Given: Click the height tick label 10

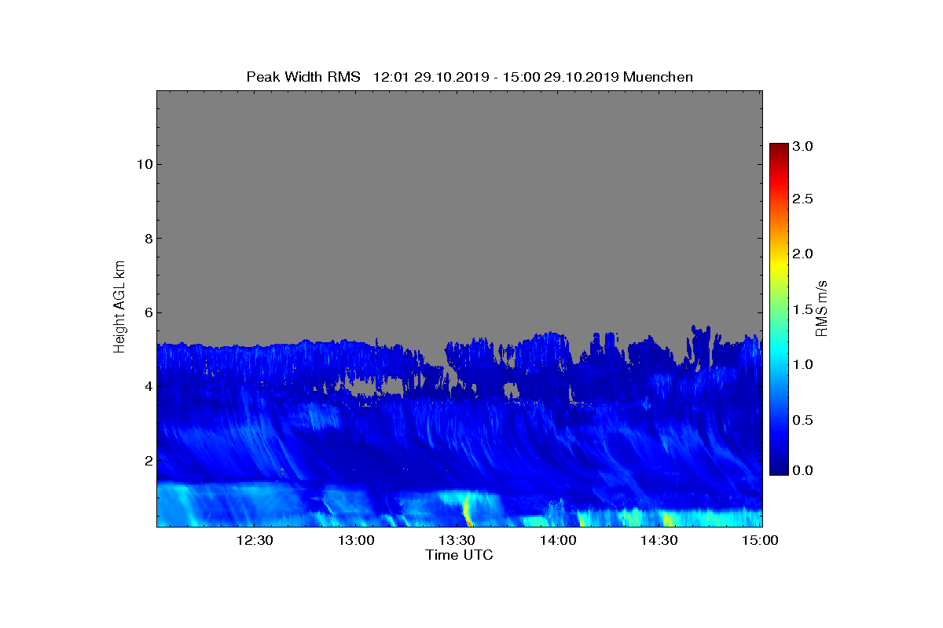Looking at the screenshot, I should click(143, 164).
